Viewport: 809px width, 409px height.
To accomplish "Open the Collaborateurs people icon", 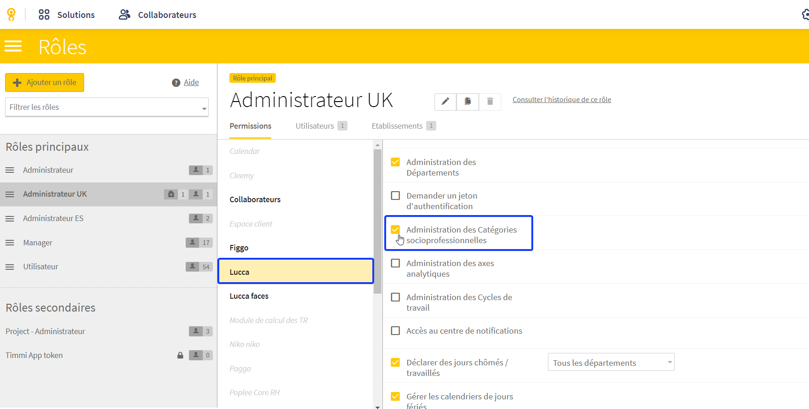I will [125, 15].
